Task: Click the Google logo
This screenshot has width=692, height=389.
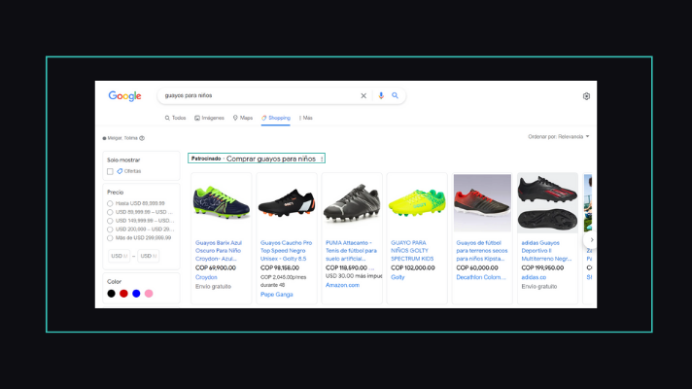Action: pyautogui.click(x=125, y=96)
